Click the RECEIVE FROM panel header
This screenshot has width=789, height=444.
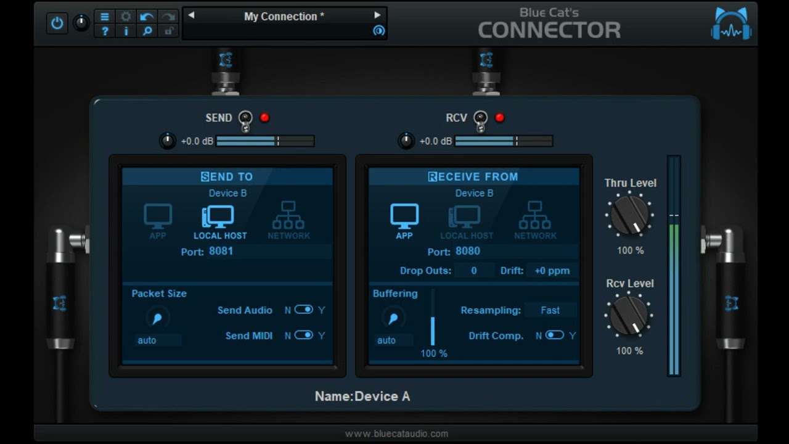click(474, 177)
